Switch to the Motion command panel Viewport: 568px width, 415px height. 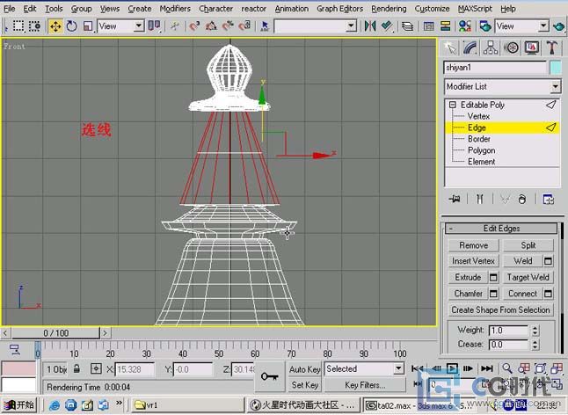(511, 47)
